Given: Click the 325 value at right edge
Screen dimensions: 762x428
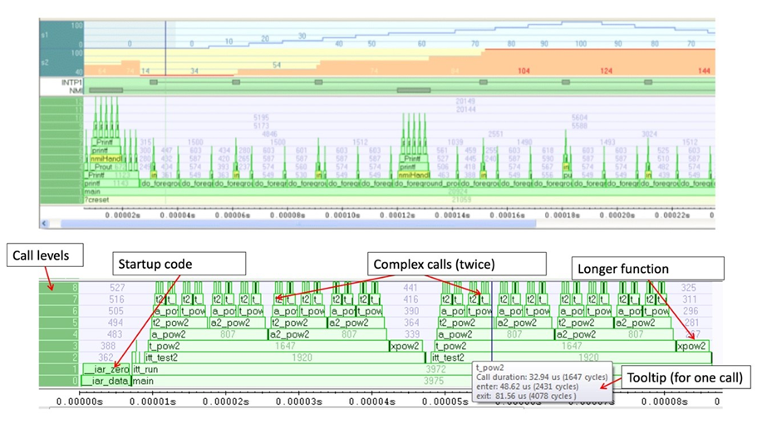Looking at the screenshot, I should coord(688,288).
